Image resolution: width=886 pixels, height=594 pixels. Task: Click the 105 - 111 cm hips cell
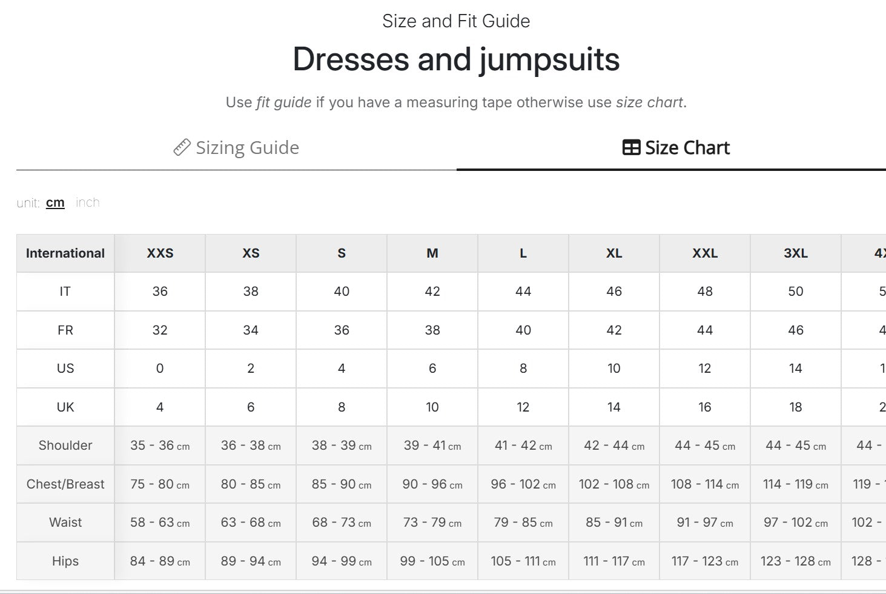click(523, 561)
